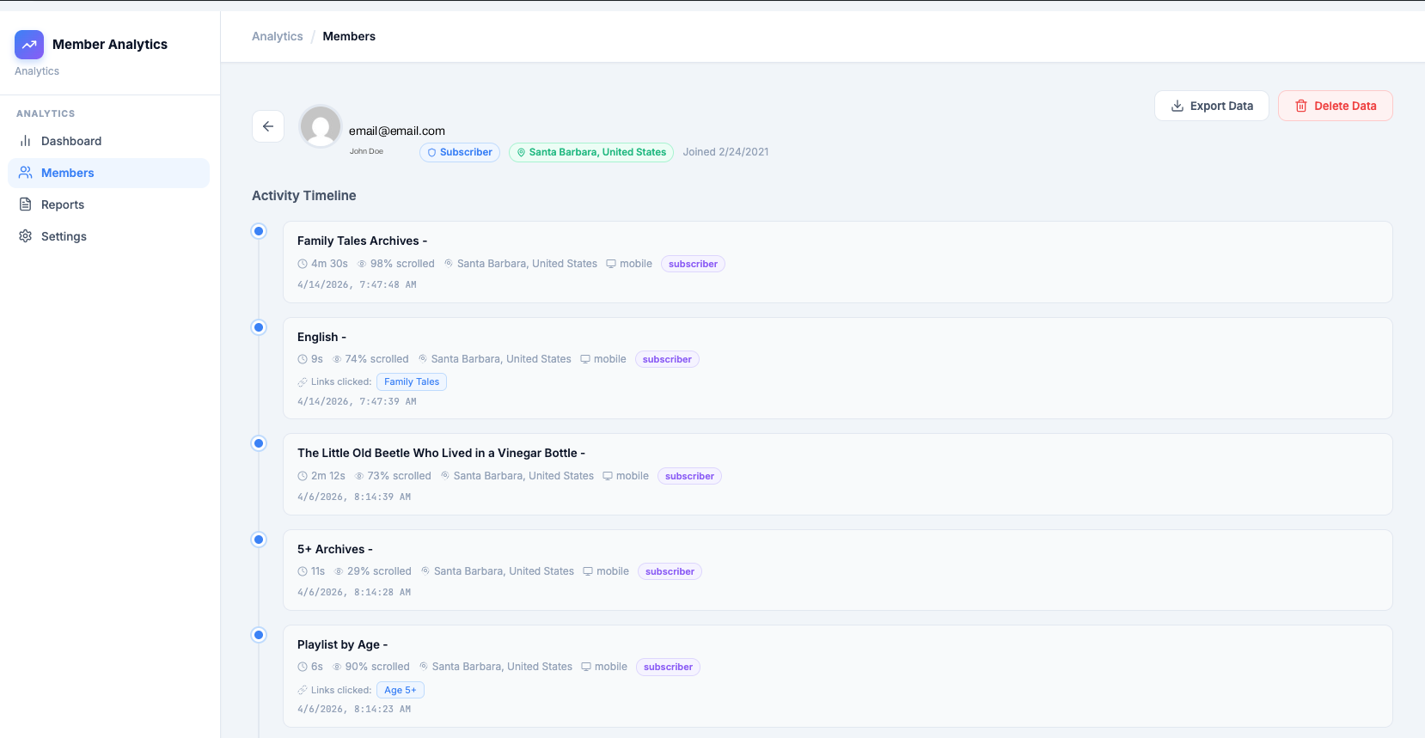Click the Reports document icon
Viewport: 1425px width, 738px height.
(26, 204)
